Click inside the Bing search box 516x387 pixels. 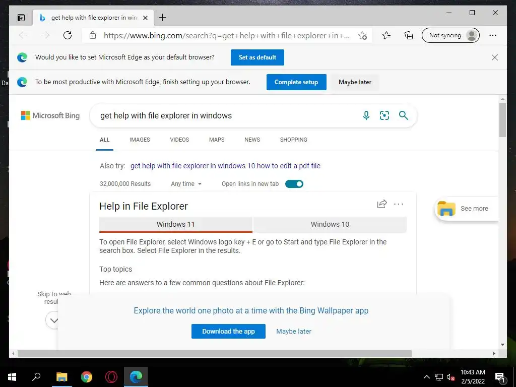[227, 115]
